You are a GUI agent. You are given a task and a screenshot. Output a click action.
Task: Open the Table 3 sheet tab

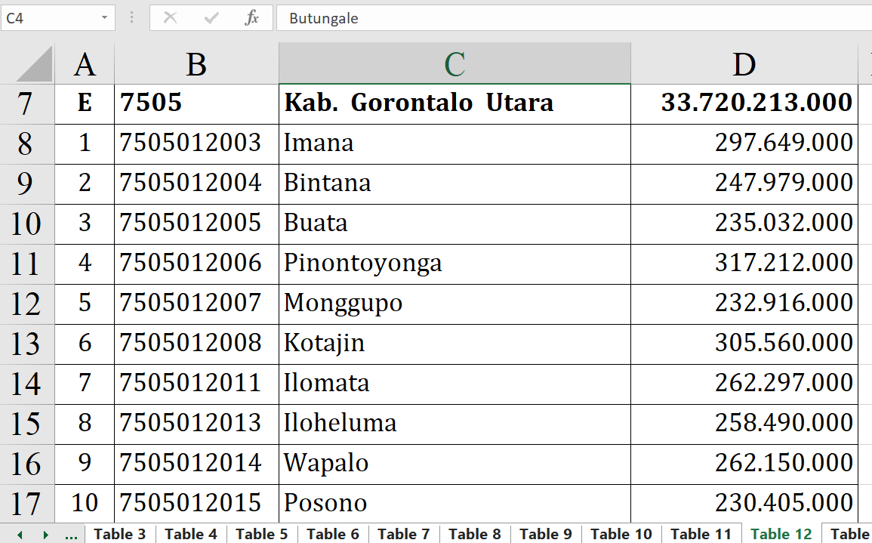pyautogui.click(x=119, y=534)
